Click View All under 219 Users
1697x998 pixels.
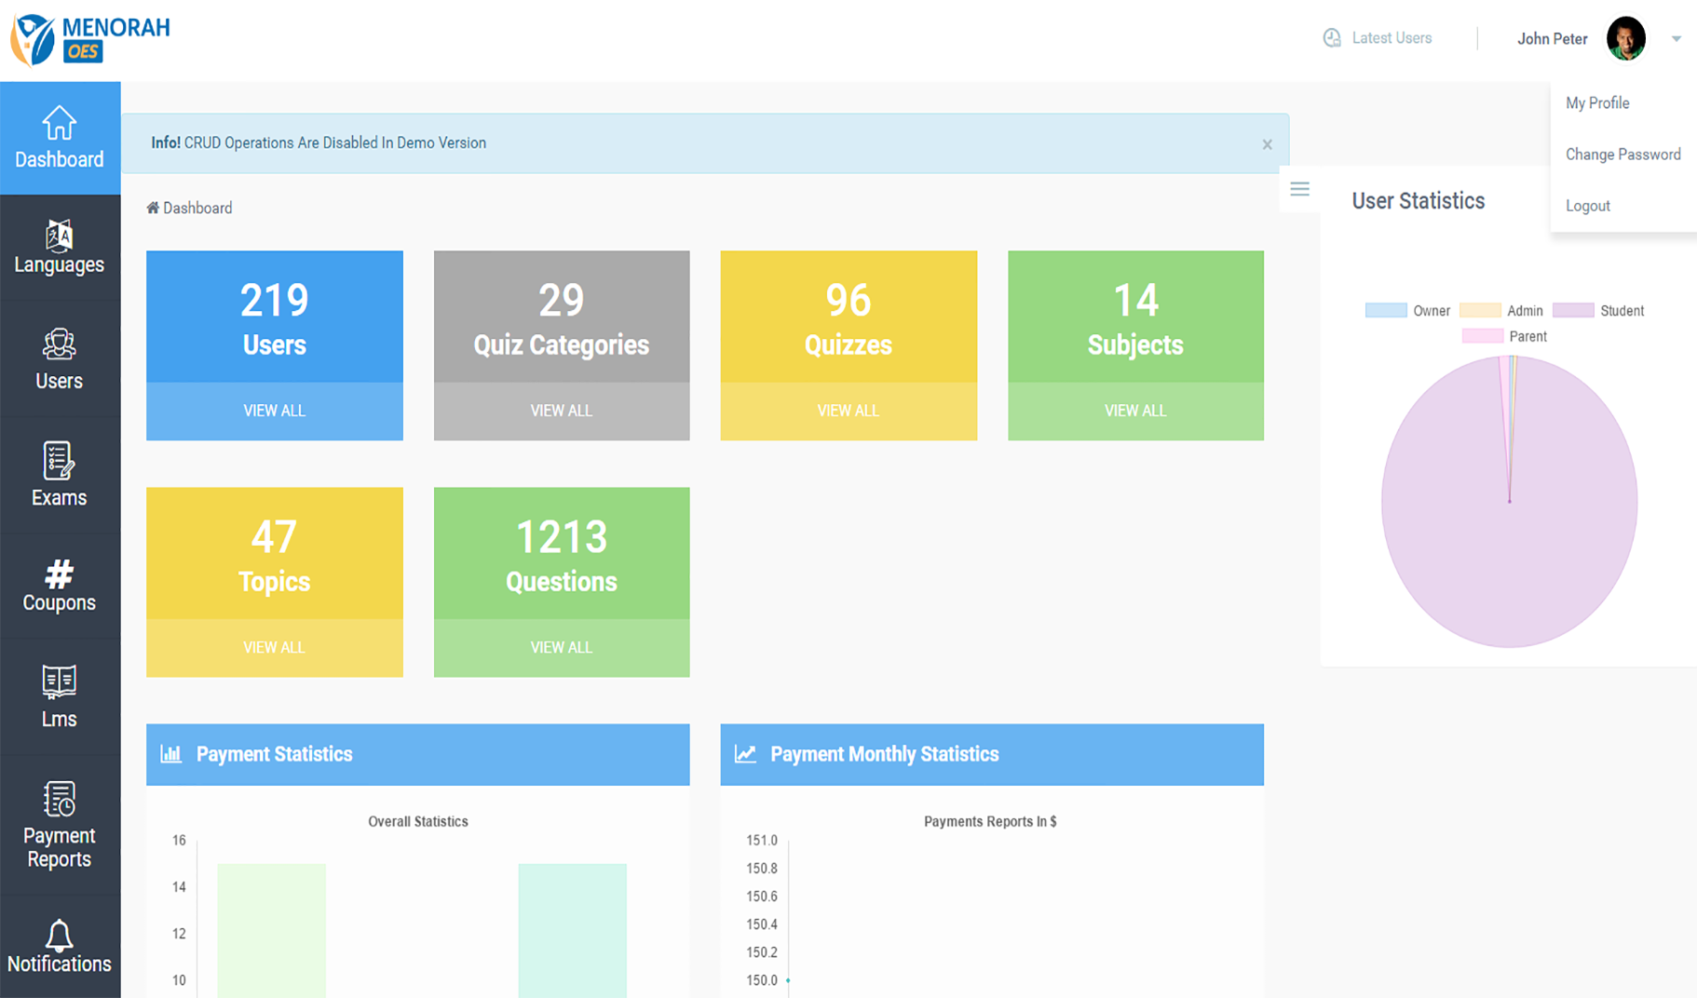274,411
